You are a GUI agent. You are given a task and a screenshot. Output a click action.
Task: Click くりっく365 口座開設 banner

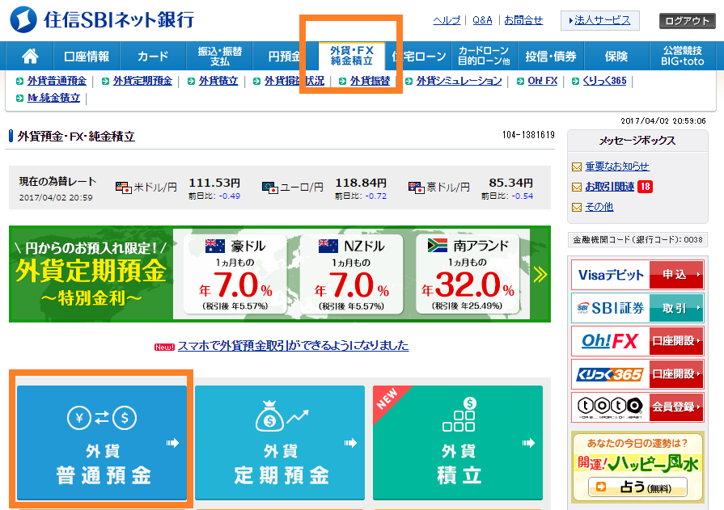637,374
